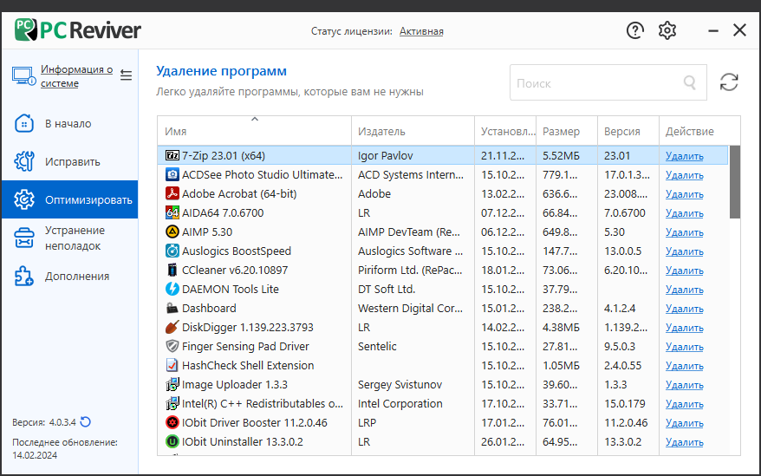Check for updates icon next to version
Image resolution: width=761 pixels, height=476 pixels.
coord(86,421)
